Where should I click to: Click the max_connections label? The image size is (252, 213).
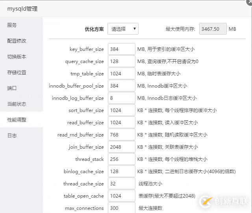(x=84, y=208)
